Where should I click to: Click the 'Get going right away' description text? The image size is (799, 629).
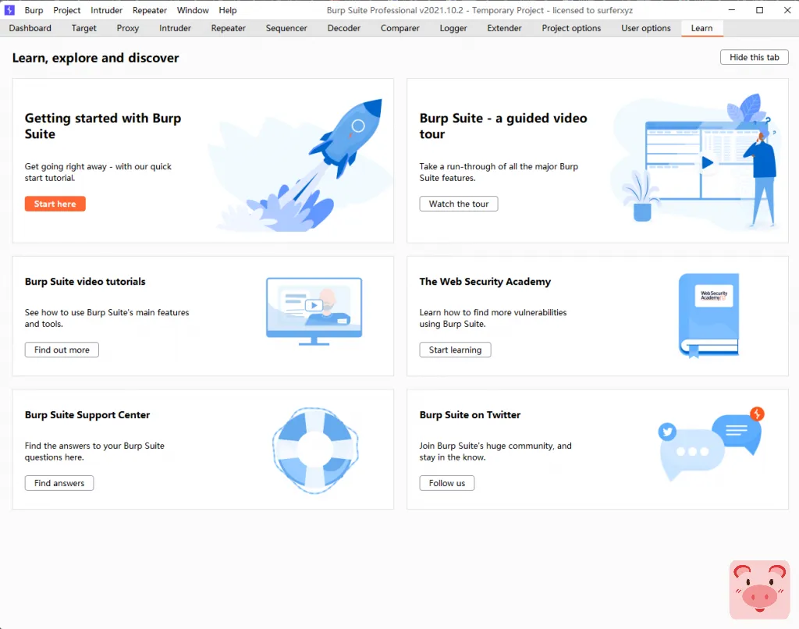(x=98, y=172)
